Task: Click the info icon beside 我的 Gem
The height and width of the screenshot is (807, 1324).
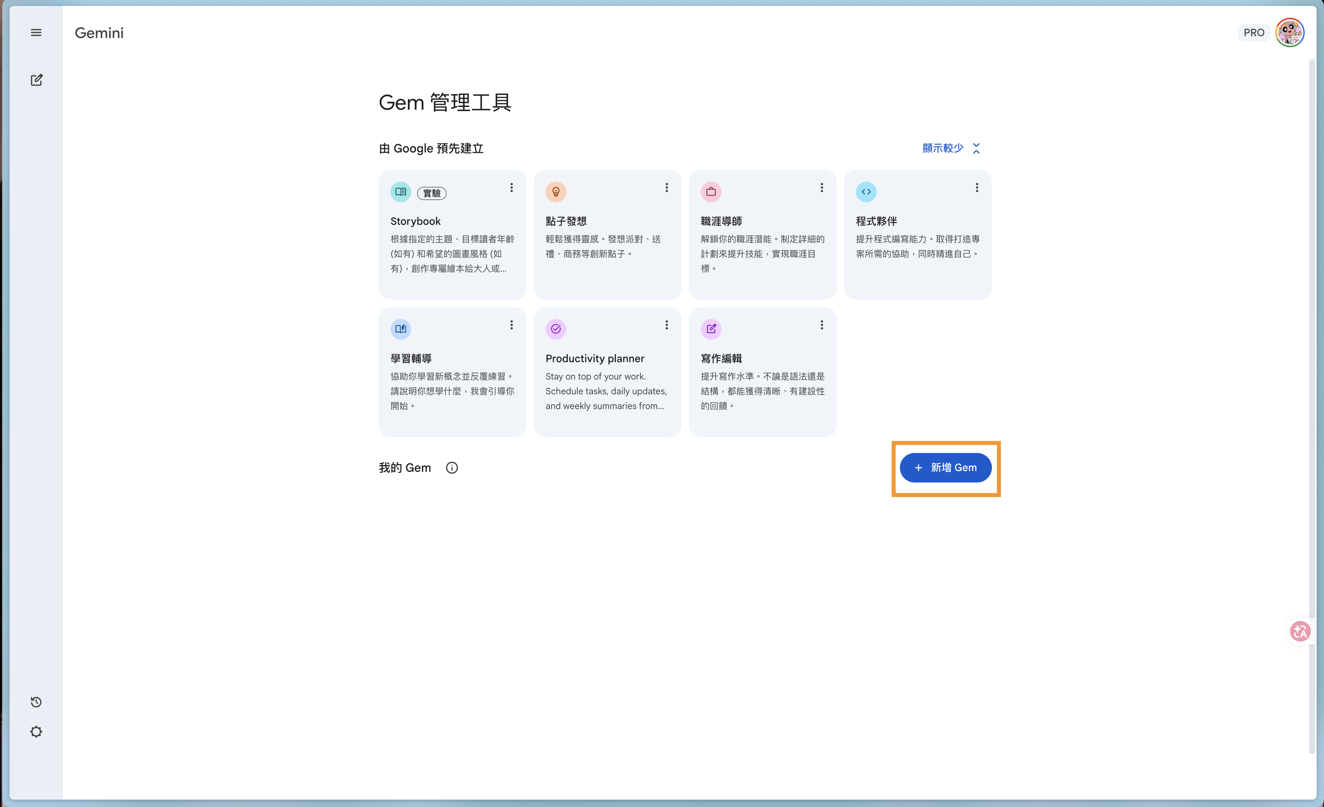Action: pyautogui.click(x=452, y=468)
